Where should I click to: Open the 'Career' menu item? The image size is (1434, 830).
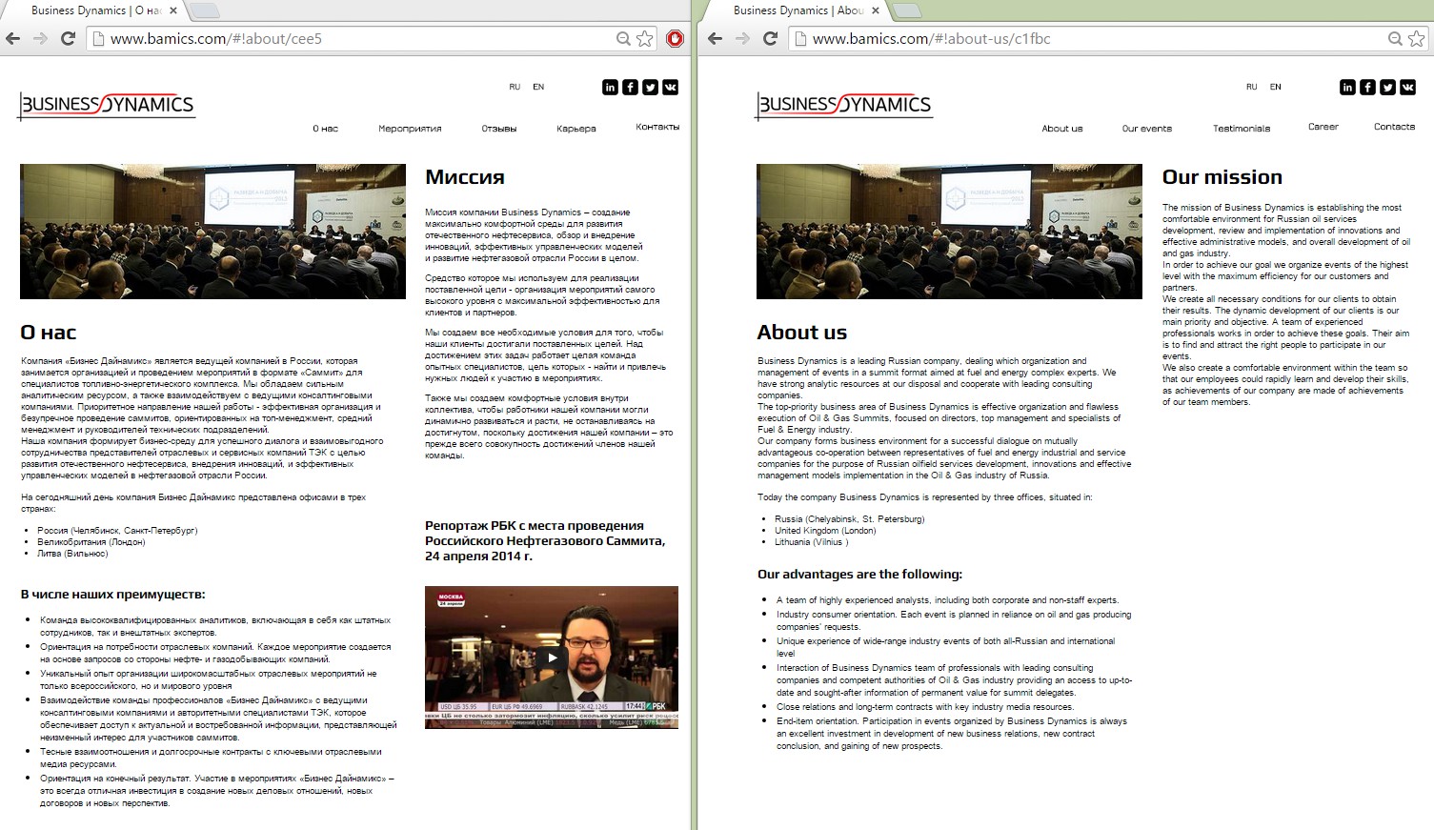click(x=1323, y=127)
